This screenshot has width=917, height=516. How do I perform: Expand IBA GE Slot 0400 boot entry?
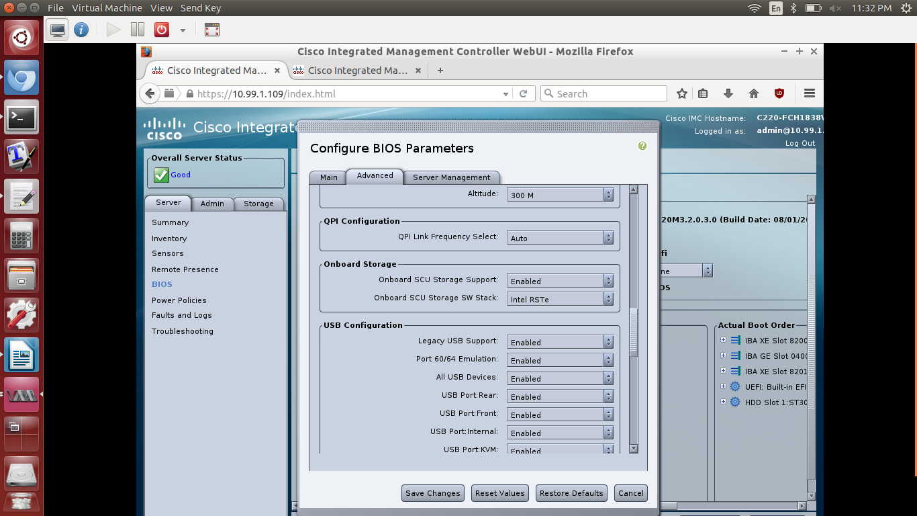pos(723,355)
